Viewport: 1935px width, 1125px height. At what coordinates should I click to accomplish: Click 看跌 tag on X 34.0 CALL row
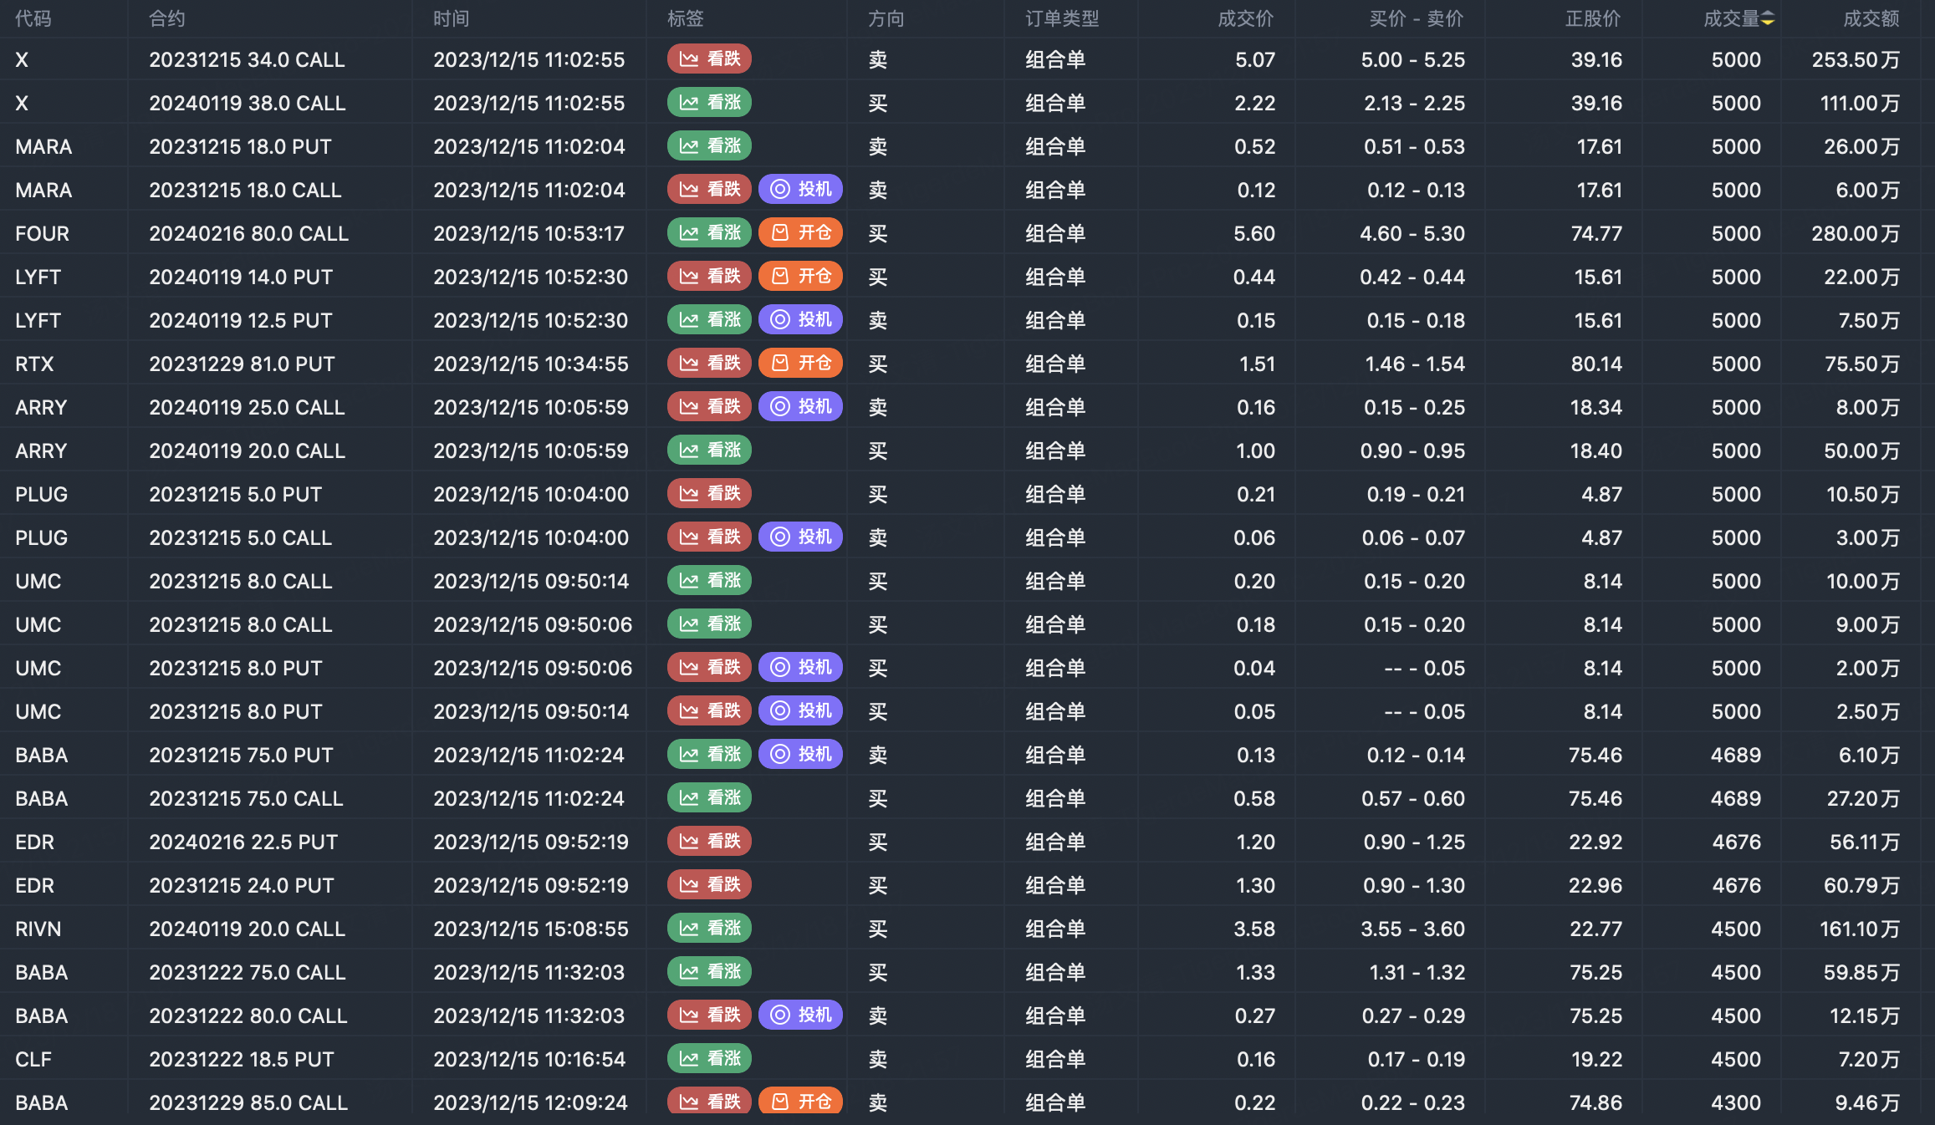pos(709,59)
